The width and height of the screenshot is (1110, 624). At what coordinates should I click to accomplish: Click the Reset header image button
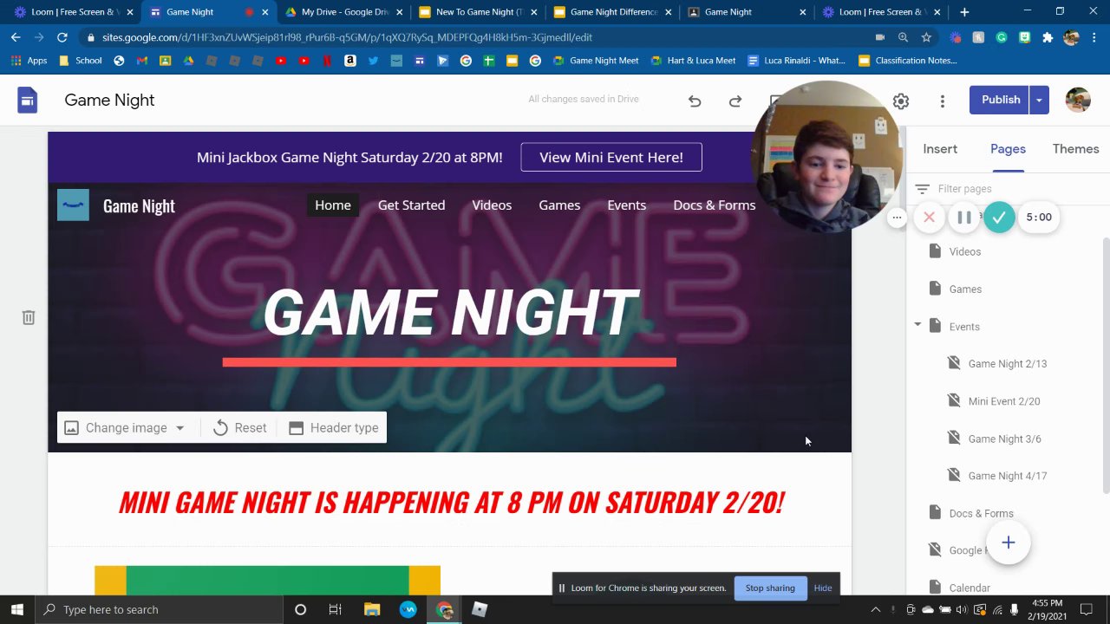[239, 427]
